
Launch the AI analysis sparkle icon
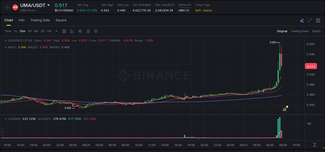point(302,20)
